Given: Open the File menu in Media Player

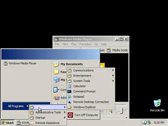Looking at the screenshot, I should click(x=57, y=44).
